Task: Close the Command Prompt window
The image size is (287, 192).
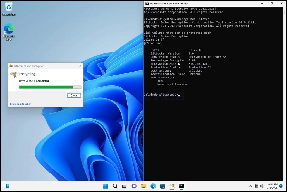Action: coord(282,3)
